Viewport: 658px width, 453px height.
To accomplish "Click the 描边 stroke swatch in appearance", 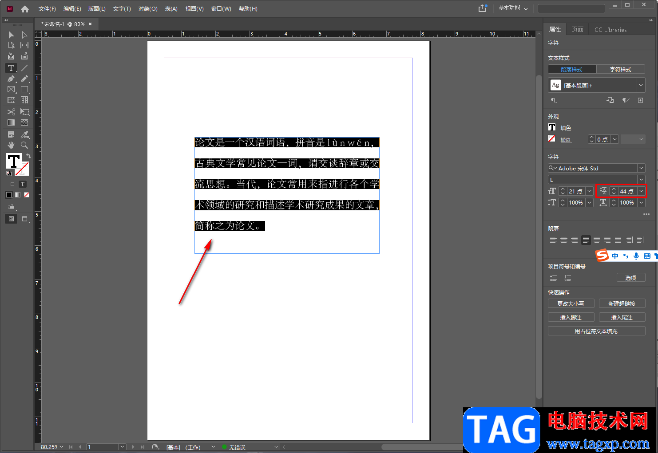I will (x=552, y=139).
